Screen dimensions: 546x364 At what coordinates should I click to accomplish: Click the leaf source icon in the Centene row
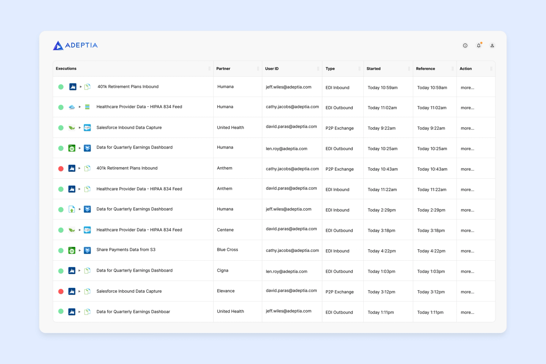click(72, 230)
